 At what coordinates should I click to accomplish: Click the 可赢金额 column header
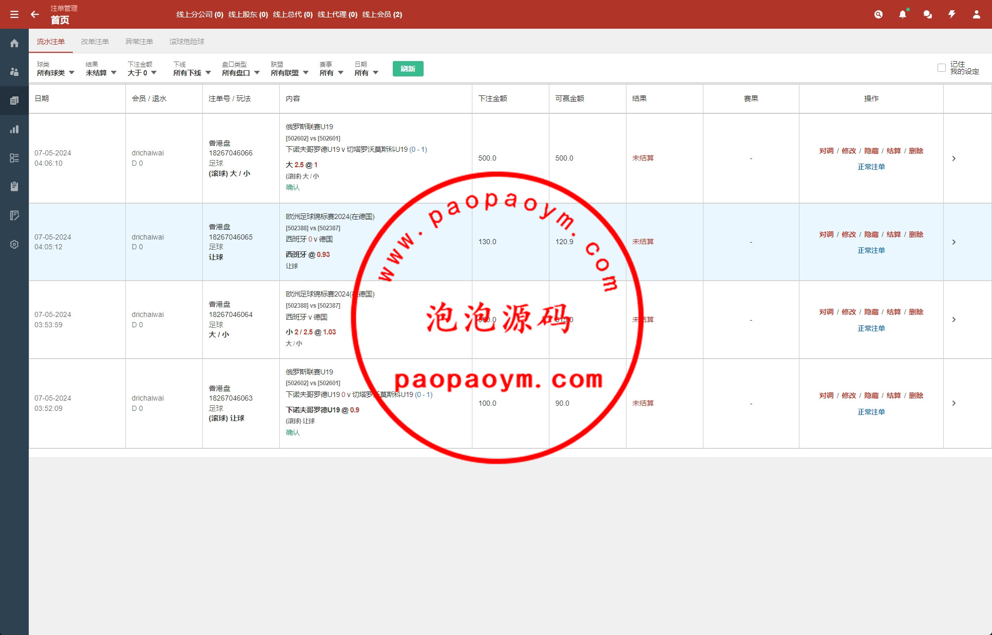click(x=569, y=98)
